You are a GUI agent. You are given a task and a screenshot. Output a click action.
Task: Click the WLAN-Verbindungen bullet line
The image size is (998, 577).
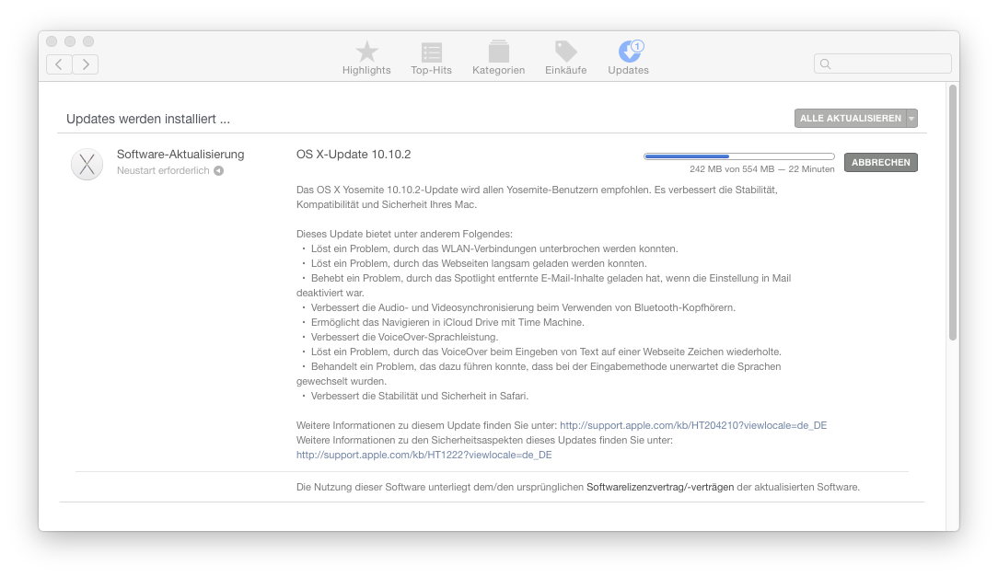coord(493,248)
